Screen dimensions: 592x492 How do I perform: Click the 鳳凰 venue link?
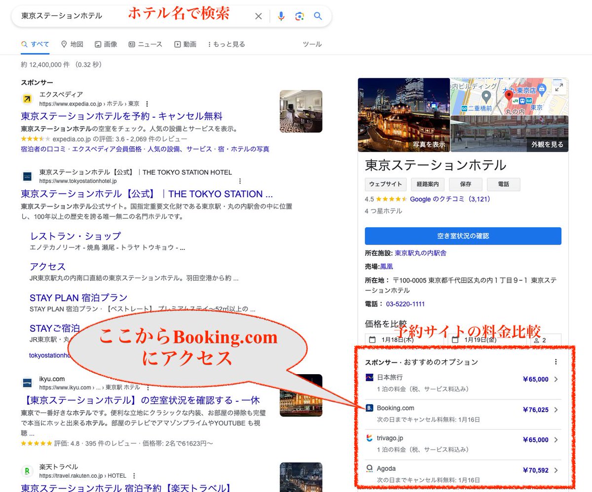click(386, 266)
